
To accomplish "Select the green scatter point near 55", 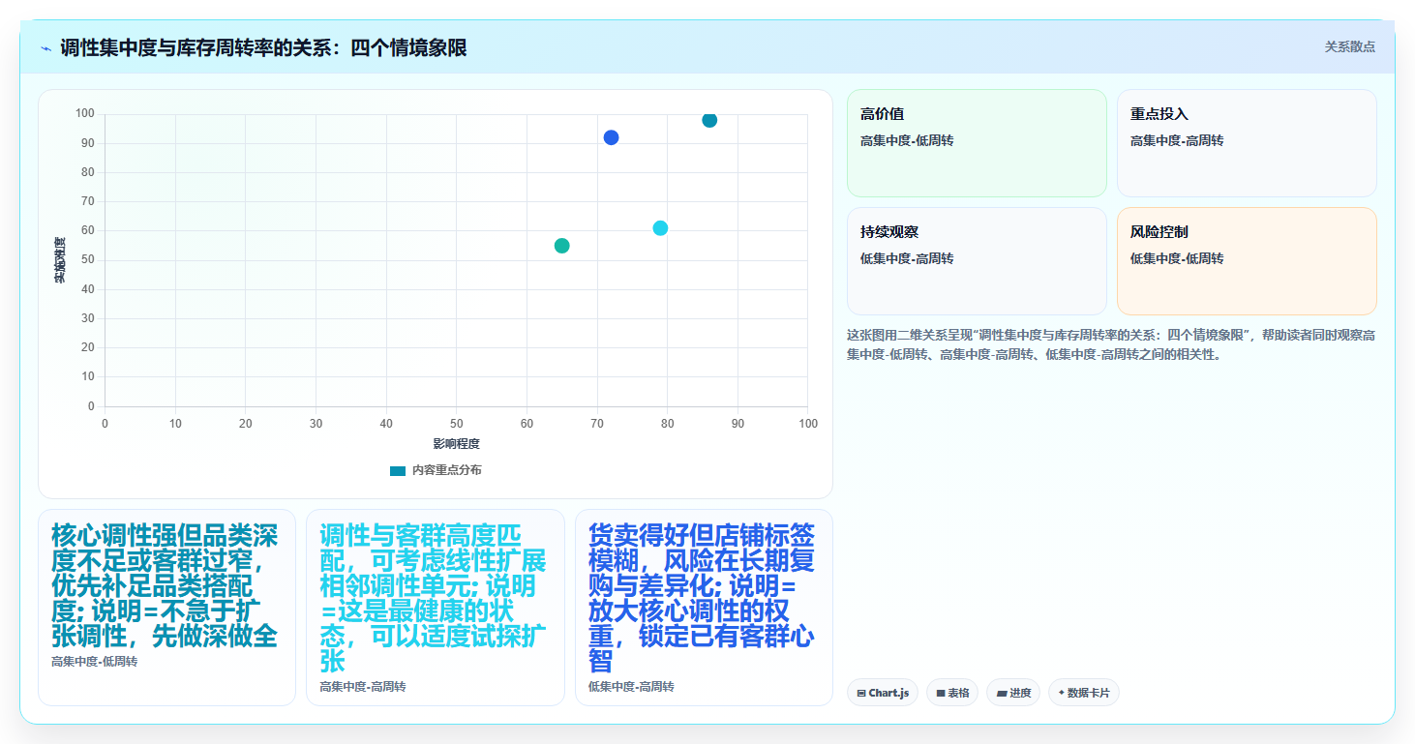I will [x=561, y=246].
